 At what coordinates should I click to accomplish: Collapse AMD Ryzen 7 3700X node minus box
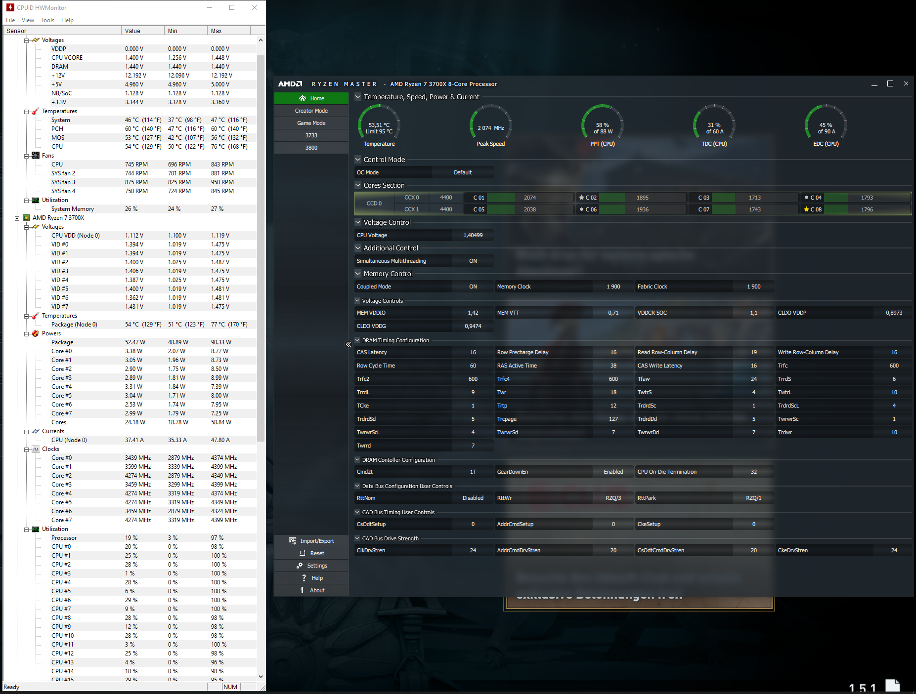coord(17,218)
